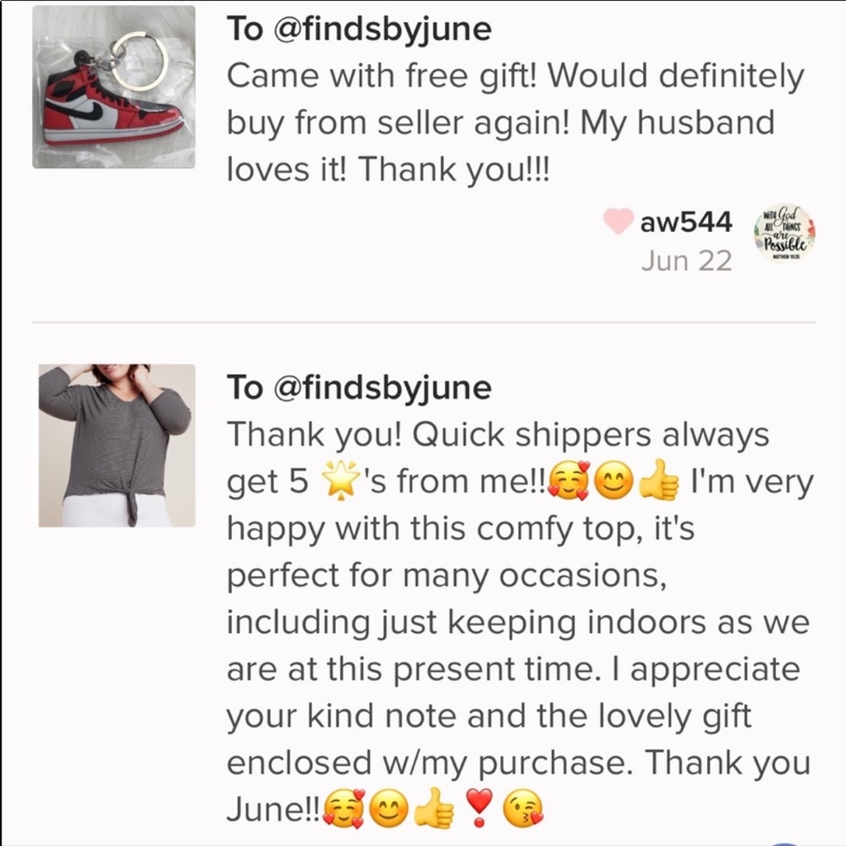This screenshot has height=846, width=846.
Task: Open the red sneaker keychain photo
Action: pyautogui.click(x=113, y=86)
